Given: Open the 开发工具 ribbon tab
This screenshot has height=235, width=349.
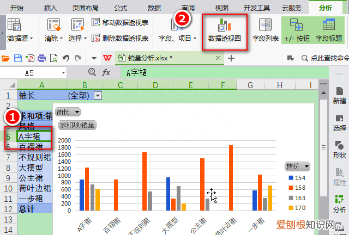Looking at the screenshot, I should [x=256, y=8].
